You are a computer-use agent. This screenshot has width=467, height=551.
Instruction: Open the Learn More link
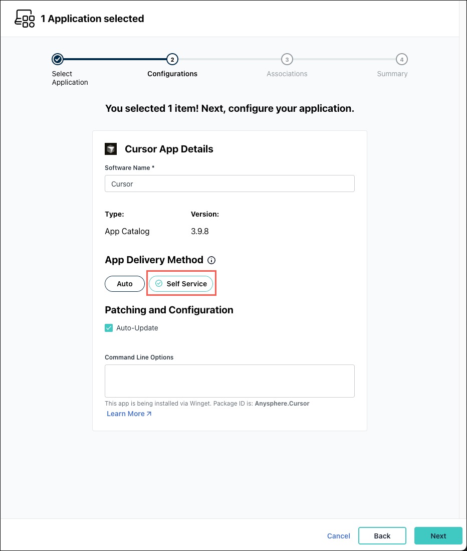(x=129, y=414)
